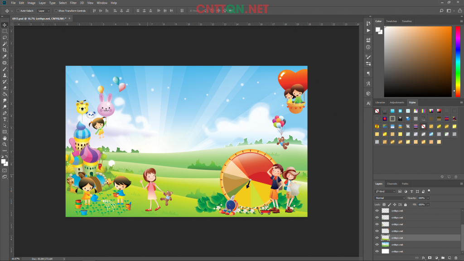Toggle lock all padlock
Screen dimensions: 464x261
(x=406, y=204)
